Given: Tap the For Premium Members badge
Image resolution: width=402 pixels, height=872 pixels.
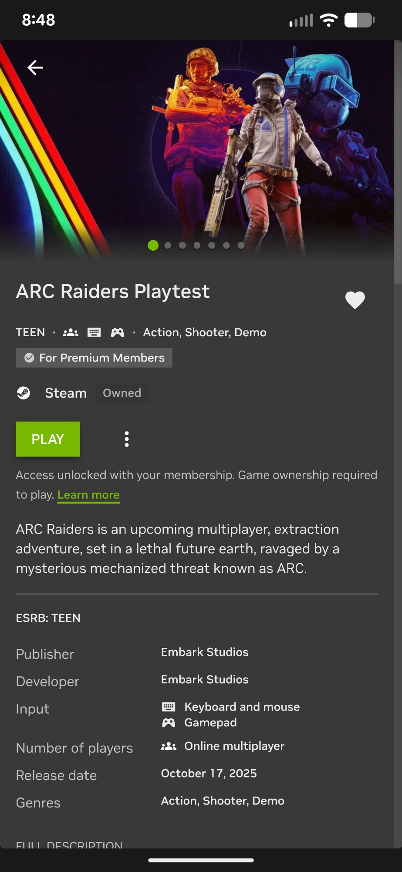Looking at the screenshot, I should pyautogui.click(x=94, y=358).
